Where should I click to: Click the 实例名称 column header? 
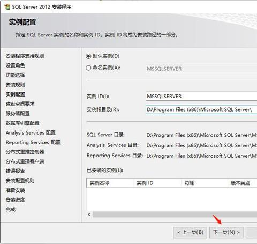click(x=110, y=183)
